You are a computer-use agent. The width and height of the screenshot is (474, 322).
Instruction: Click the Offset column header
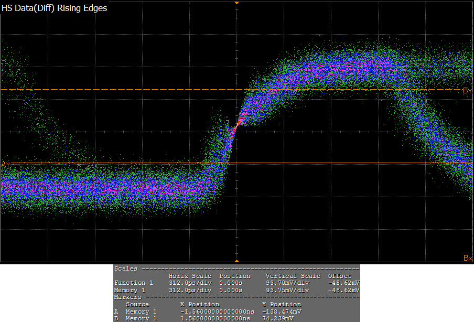pos(339,276)
